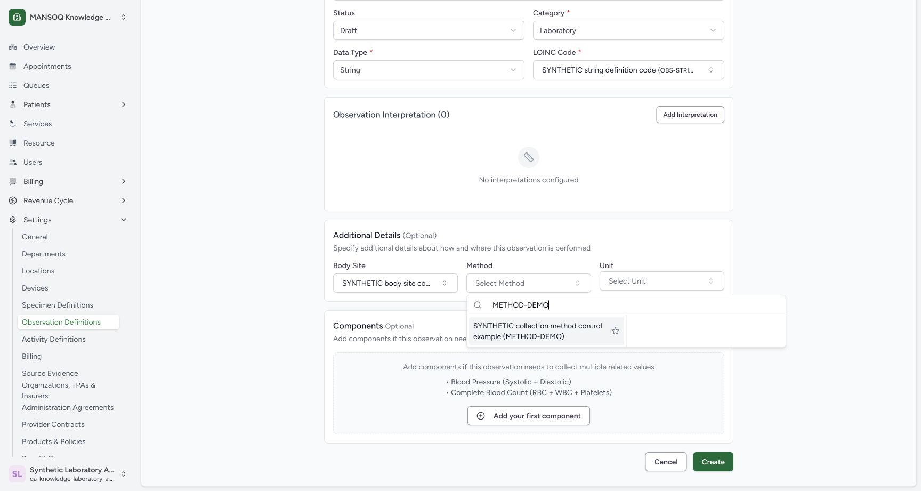
Task: Click the SL user avatar
Action: 17,474
